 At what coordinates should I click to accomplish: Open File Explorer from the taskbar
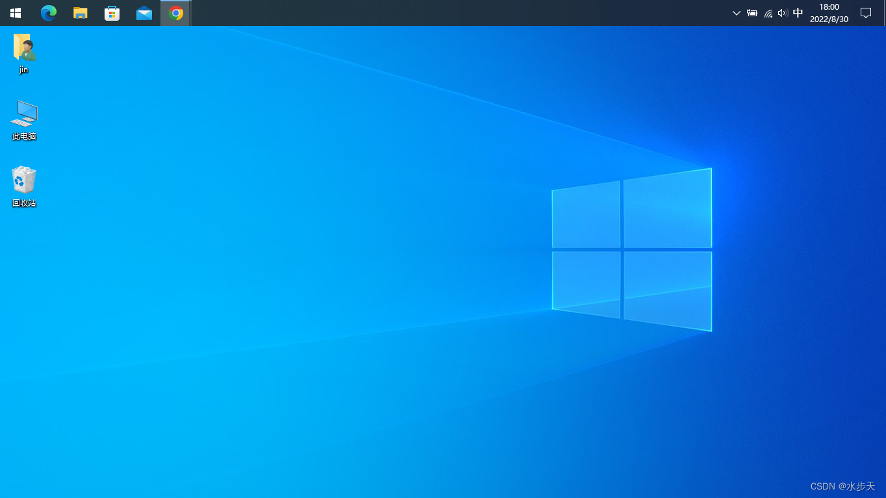[x=80, y=13]
